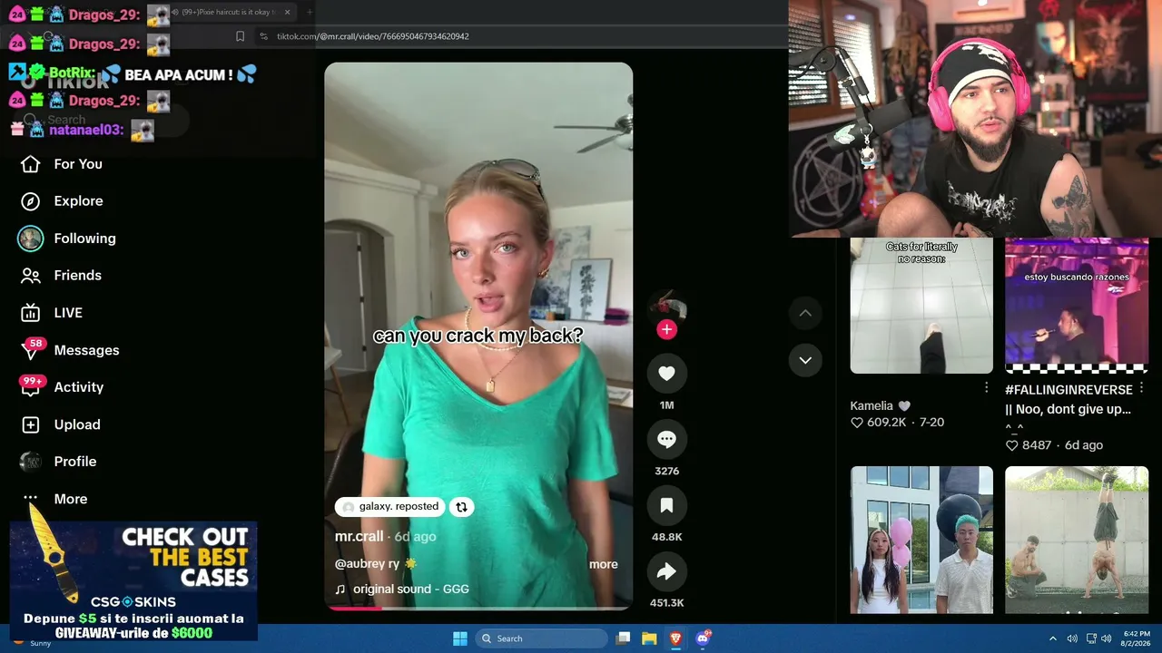The height and width of the screenshot is (653, 1162).
Task: Click the TikTok search field
Action: [x=104, y=120]
